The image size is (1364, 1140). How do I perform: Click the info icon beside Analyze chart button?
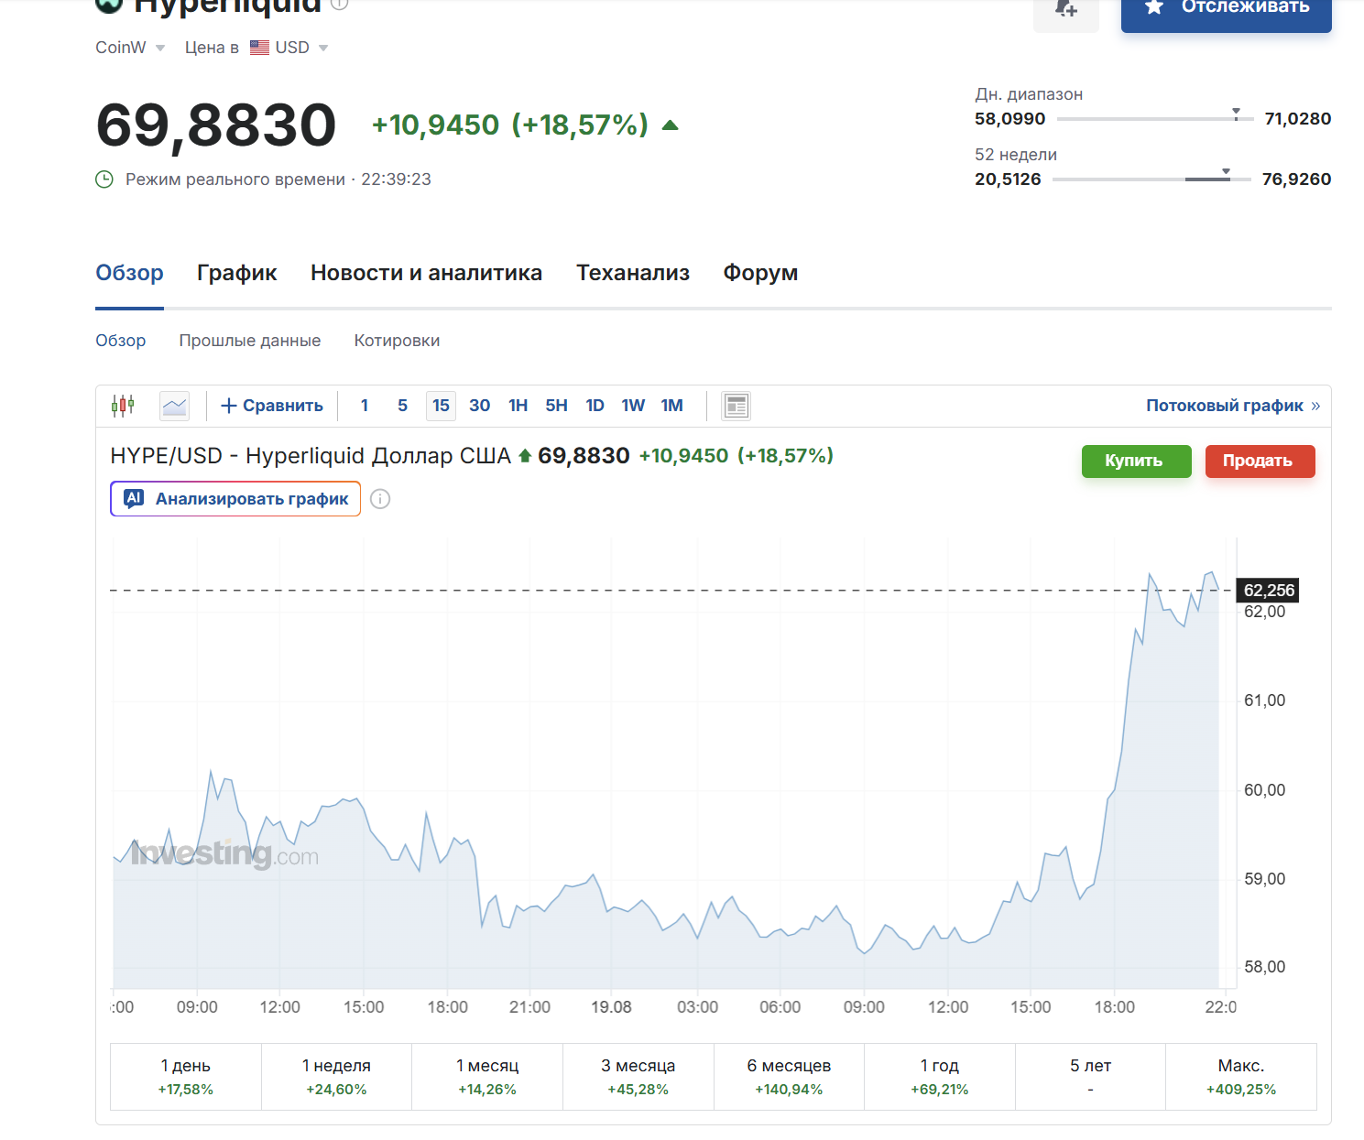tap(380, 499)
